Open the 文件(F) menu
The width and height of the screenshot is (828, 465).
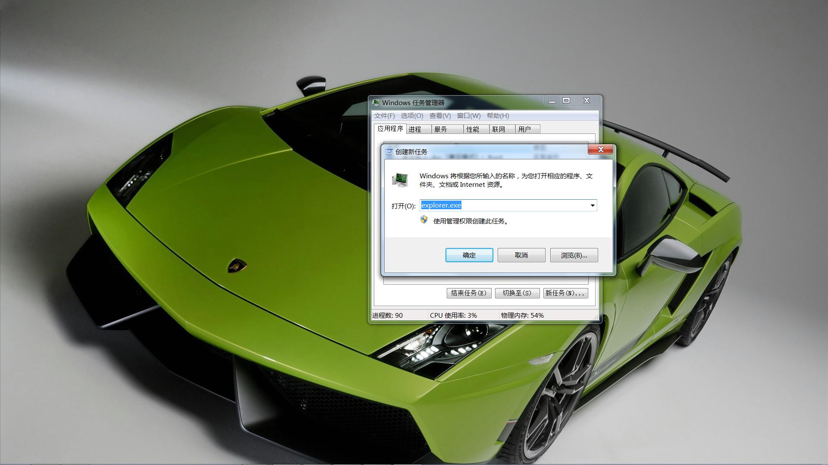[384, 116]
